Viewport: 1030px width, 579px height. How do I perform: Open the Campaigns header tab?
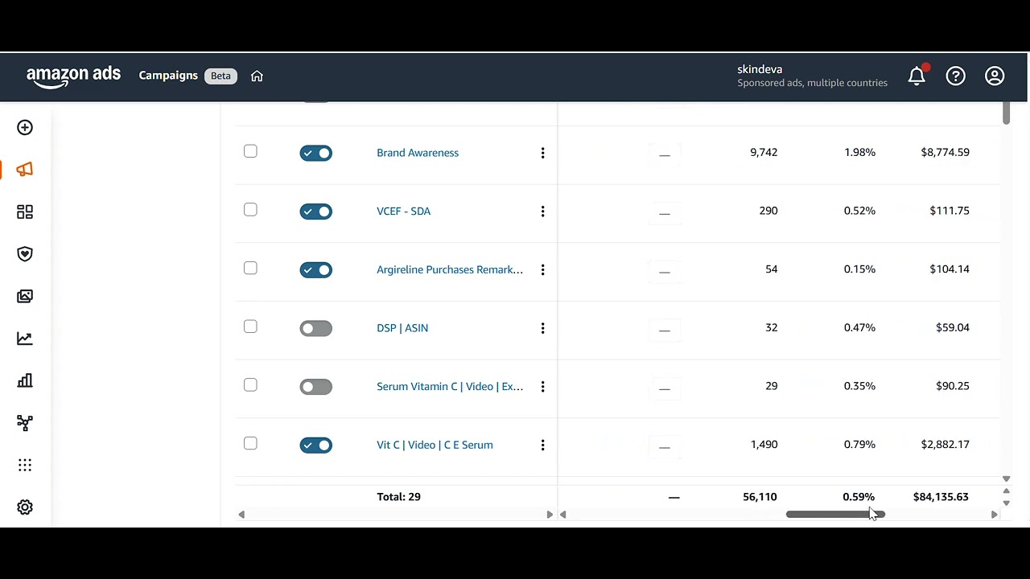coord(168,76)
